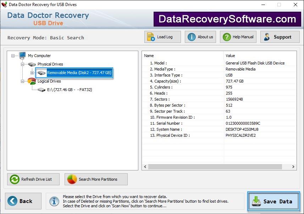Screen dimensions: 304x214
Task: Click the '727.47 GB' capacity value
Action: coord(234,81)
